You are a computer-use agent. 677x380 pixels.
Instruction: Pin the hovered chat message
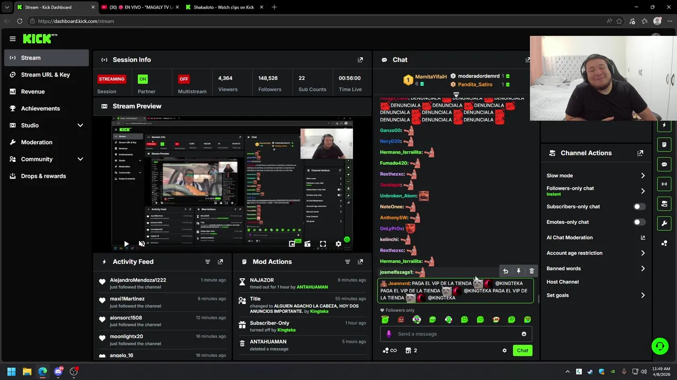pyautogui.click(x=518, y=271)
